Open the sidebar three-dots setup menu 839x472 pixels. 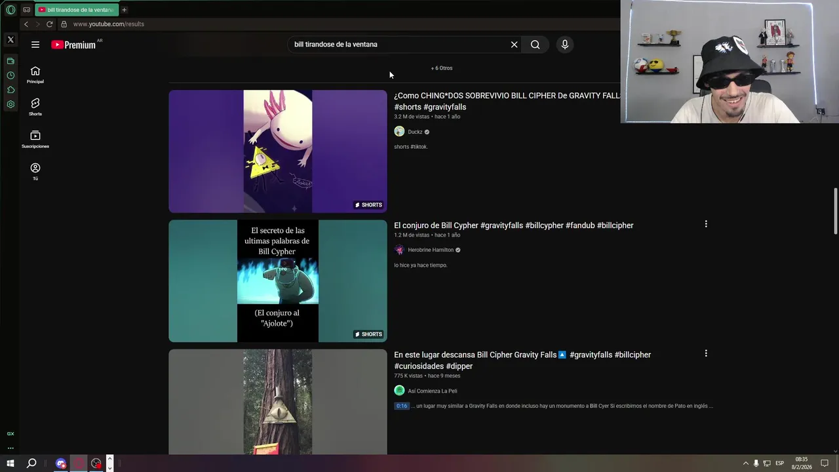(10, 448)
